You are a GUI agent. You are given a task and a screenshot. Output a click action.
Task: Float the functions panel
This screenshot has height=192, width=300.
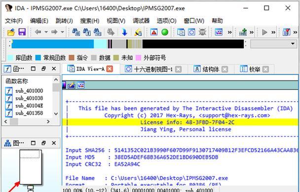pos(43,69)
